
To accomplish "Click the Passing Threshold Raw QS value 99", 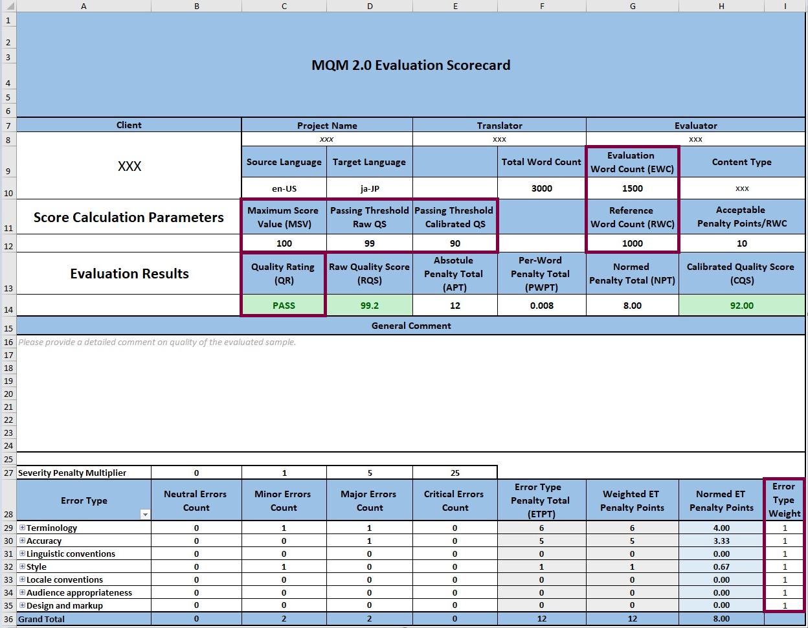I will [370, 243].
